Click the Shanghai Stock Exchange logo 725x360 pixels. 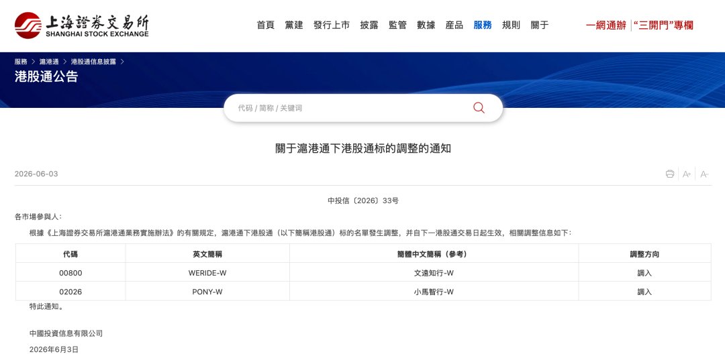pos(81,25)
